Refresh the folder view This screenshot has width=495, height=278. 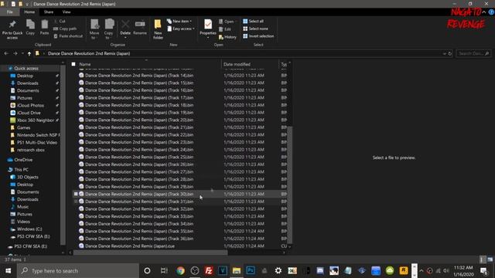[x=450, y=53]
